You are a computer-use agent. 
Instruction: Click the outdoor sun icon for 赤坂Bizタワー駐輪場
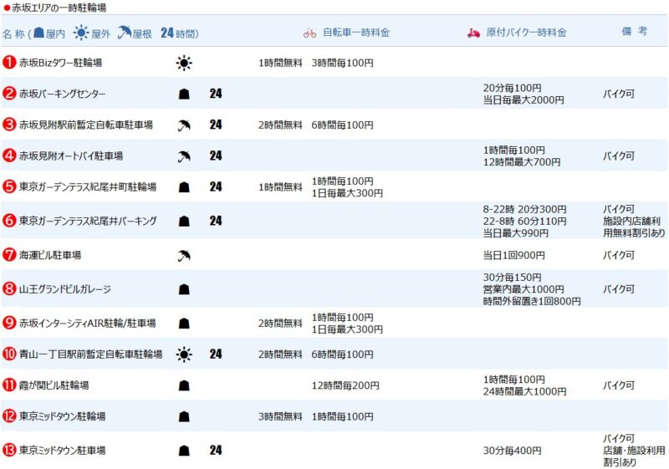point(184,63)
